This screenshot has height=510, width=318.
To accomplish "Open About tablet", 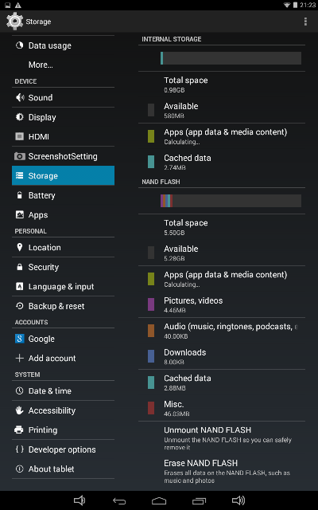I will pyautogui.click(x=64, y=469).
